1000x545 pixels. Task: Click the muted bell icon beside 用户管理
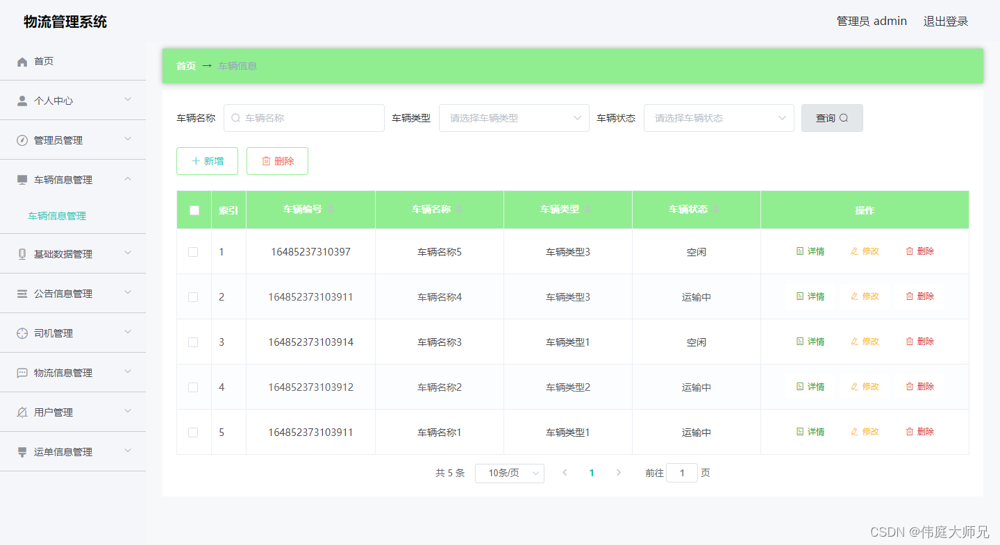tap(22, 412)
